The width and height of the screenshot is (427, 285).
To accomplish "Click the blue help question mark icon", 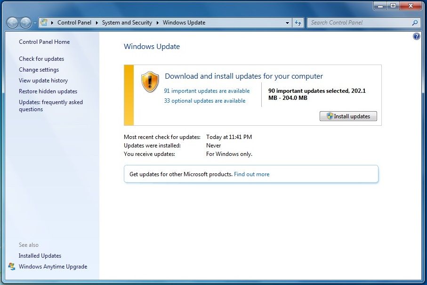I will coord(416,36).
